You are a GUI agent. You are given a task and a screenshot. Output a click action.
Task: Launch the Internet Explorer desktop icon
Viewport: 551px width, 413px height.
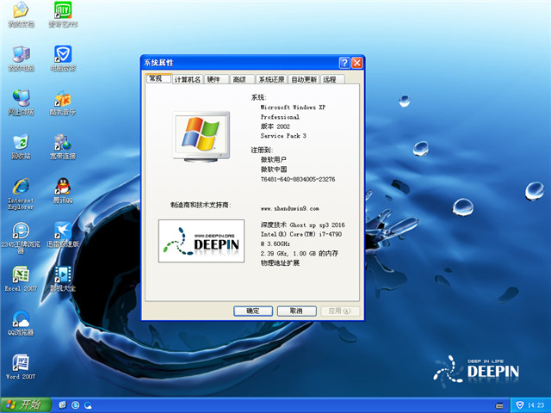[x=21, y=194]
